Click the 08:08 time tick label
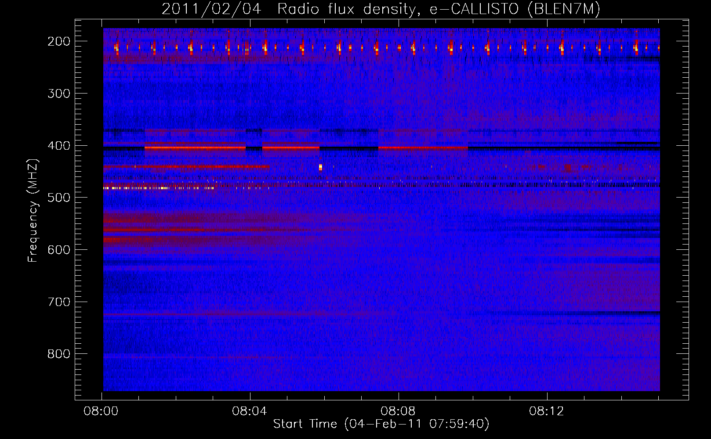711x439 pixels. 398,411
